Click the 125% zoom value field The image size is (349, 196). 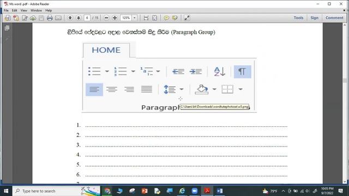coord(126,18)
